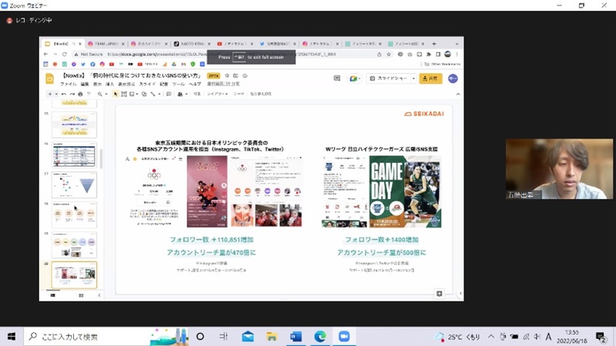
Task: Select the text box tool
Action: [x=124, y=94]
